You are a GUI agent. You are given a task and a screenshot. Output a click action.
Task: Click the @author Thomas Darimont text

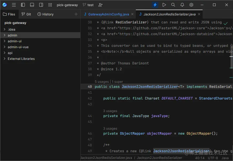[x=125, y=63]
